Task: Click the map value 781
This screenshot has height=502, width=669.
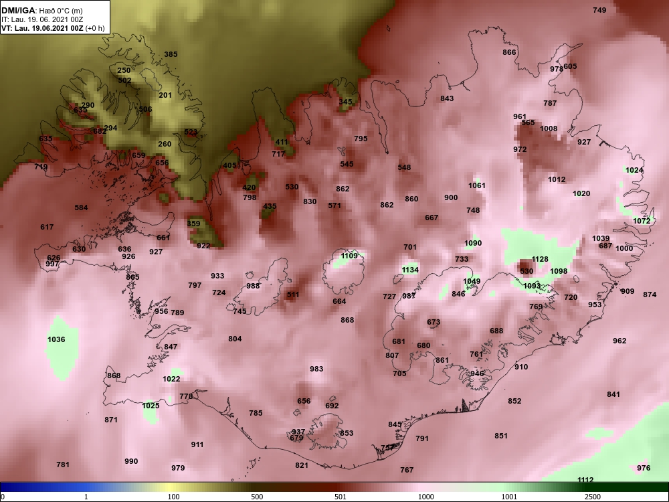Action: [63, 465]
